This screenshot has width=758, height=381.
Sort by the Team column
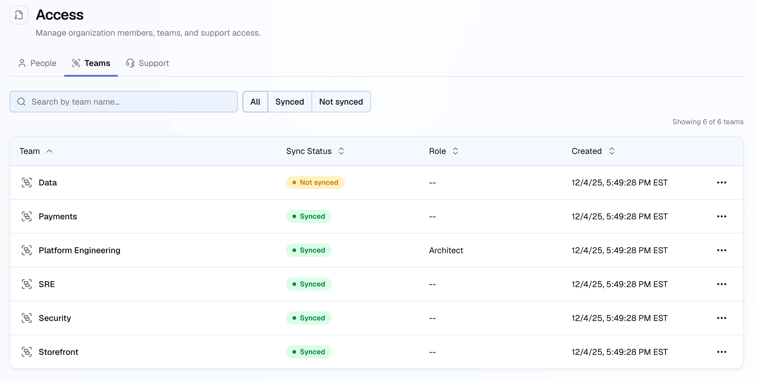point(36,151)
